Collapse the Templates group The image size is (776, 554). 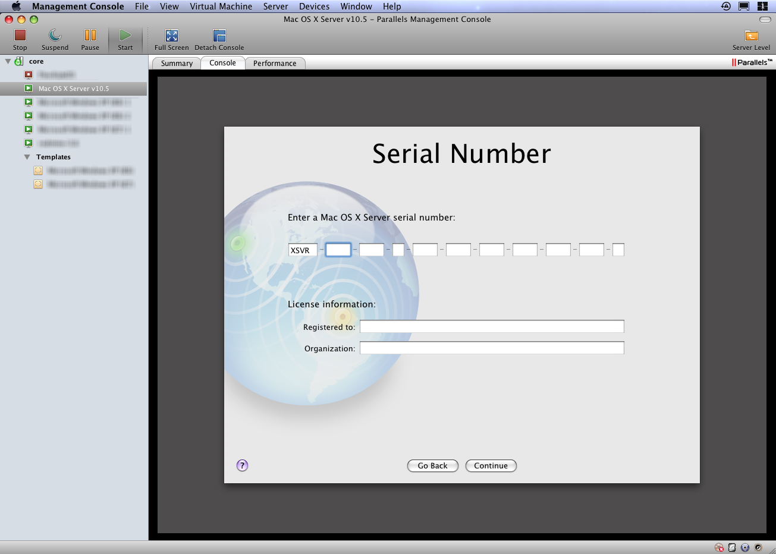pyautogui.click(x=27, y=157)
